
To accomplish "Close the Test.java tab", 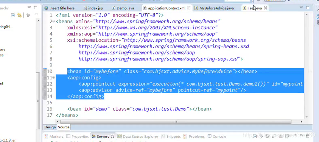I will [265, 8].
